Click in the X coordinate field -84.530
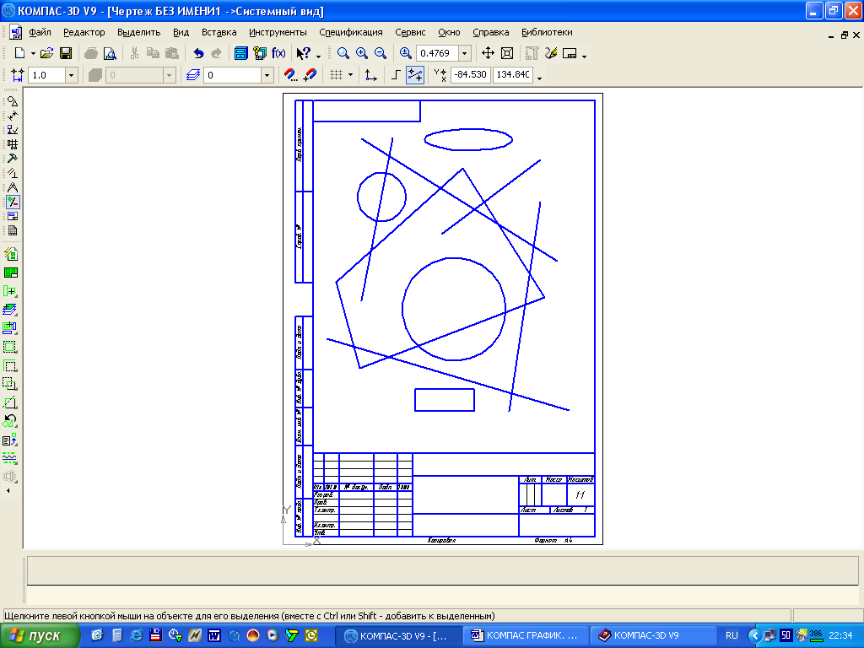The image size is (864, 648). pyautogui.click(x=470, y=74)
